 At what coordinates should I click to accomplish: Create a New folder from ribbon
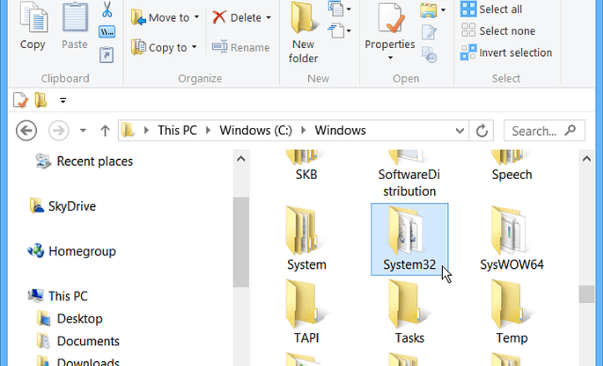tap(303, 33)
